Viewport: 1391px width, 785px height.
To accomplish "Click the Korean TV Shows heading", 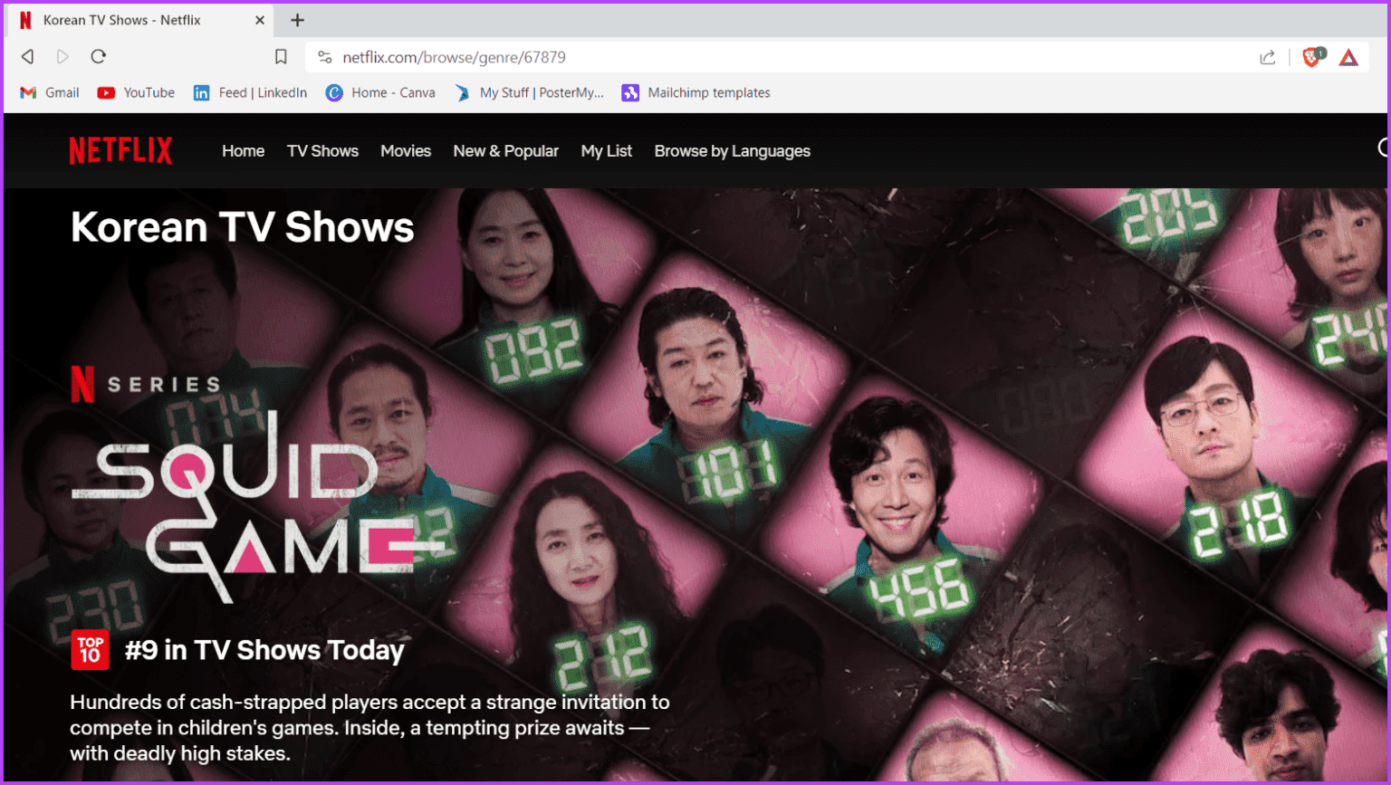I will (x=242, y=227).
